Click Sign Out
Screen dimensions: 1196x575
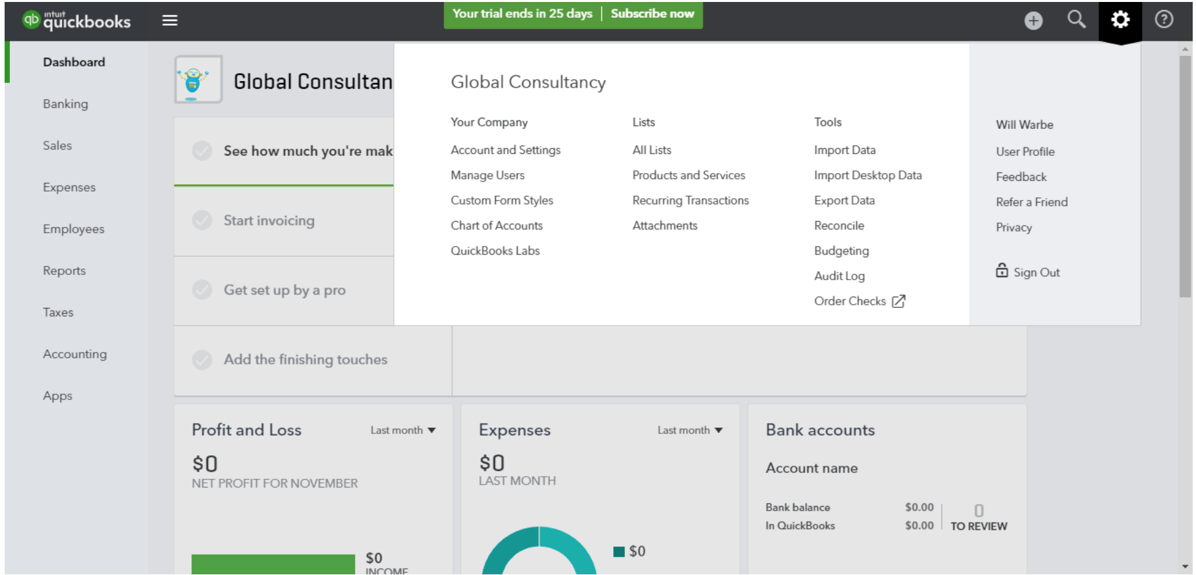click(1037, 272)
